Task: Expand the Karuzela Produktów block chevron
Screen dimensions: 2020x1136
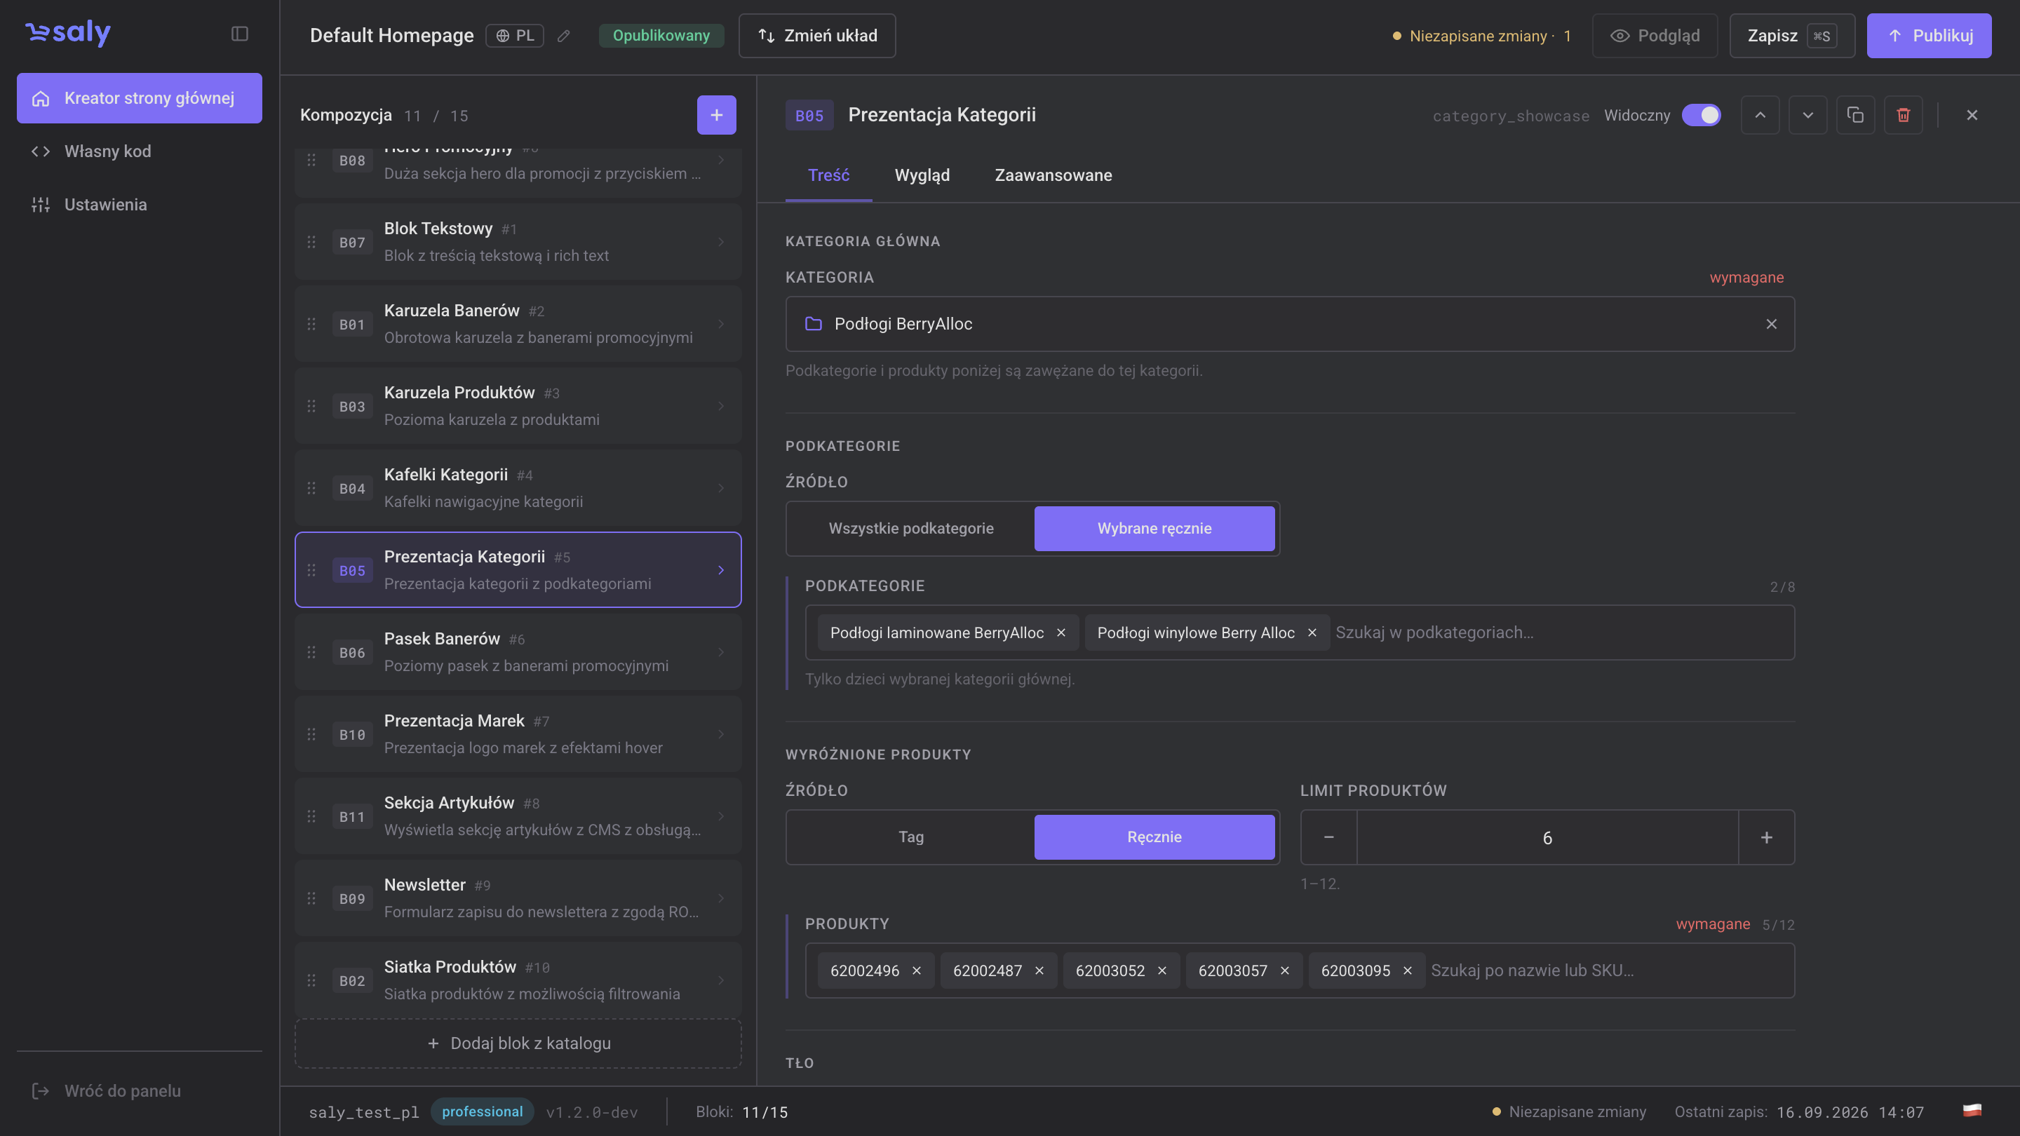Action: (720, 406)
